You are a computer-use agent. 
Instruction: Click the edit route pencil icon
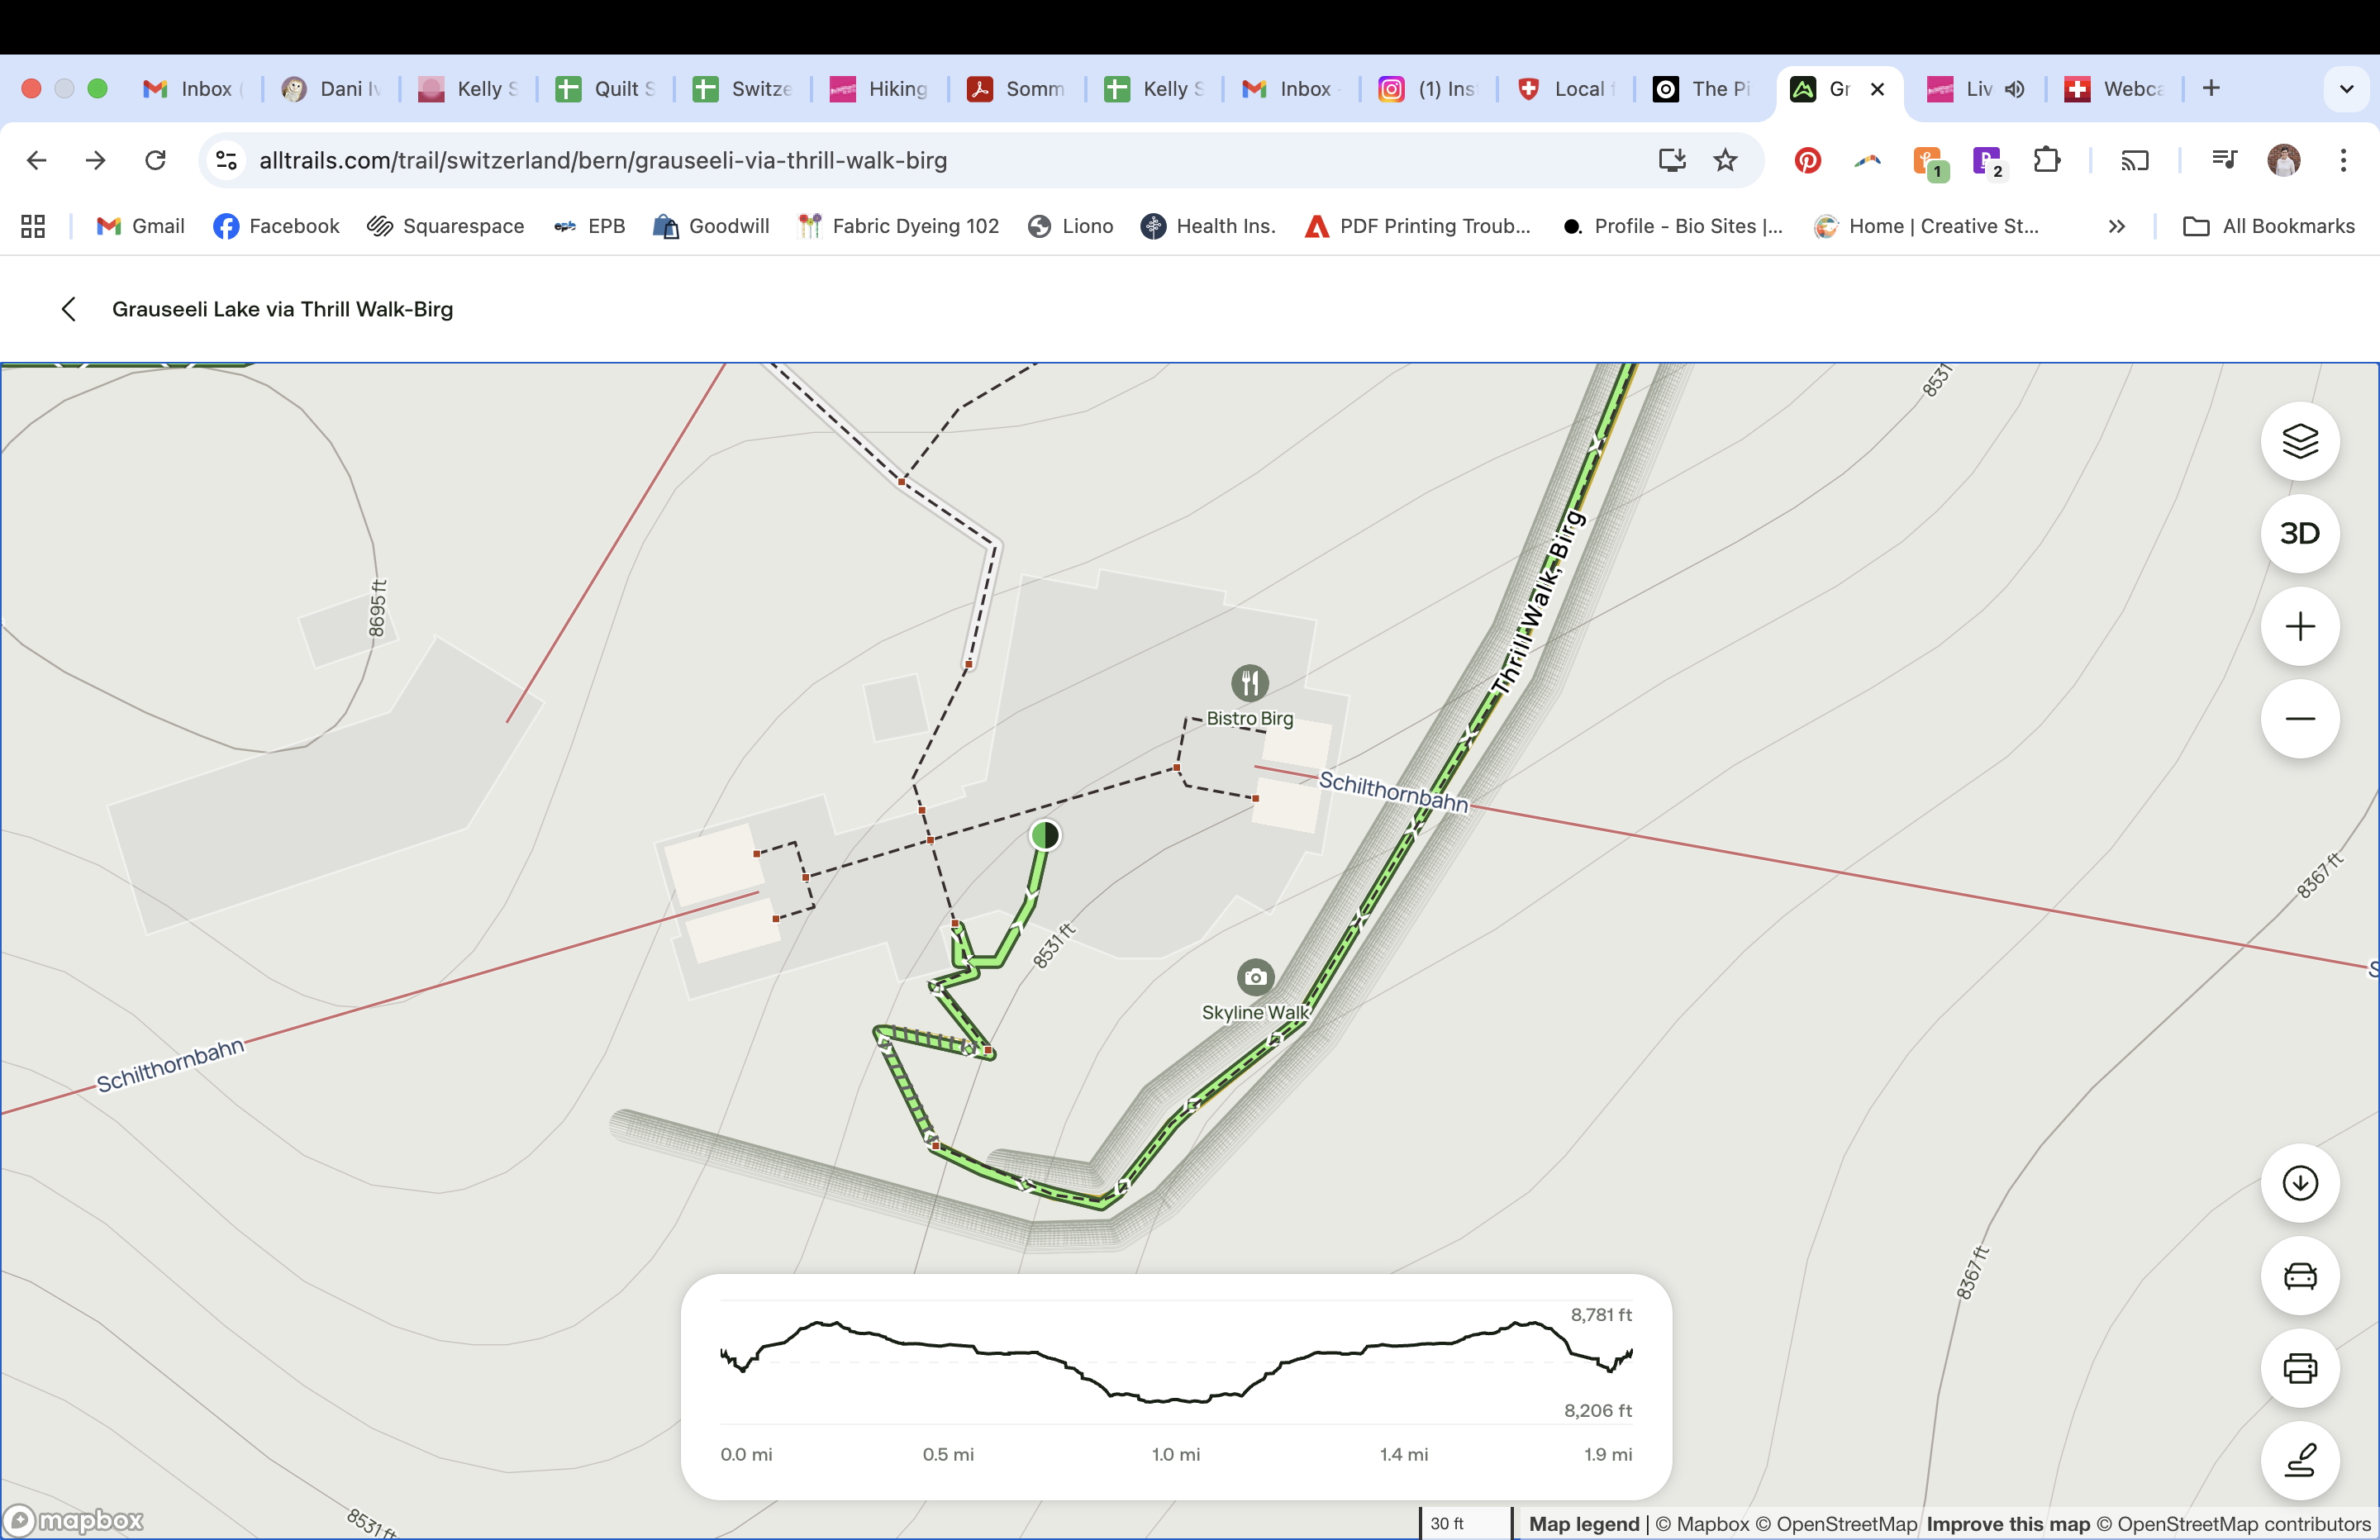tap(2299, 1460)
